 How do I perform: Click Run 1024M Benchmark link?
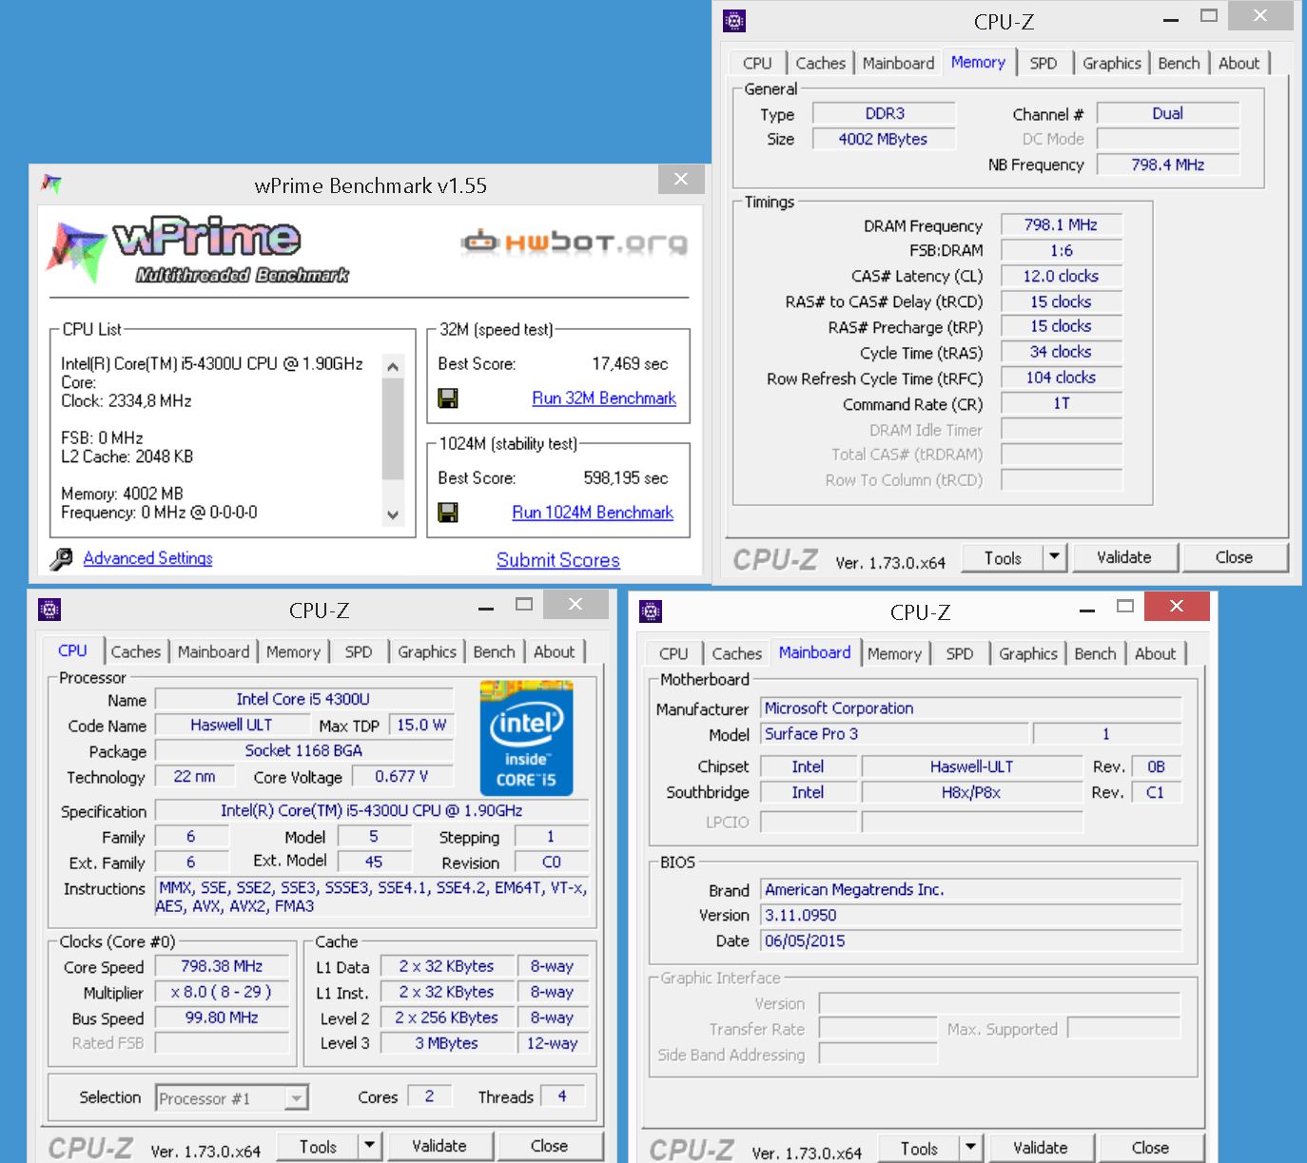[x=593, y=513]
